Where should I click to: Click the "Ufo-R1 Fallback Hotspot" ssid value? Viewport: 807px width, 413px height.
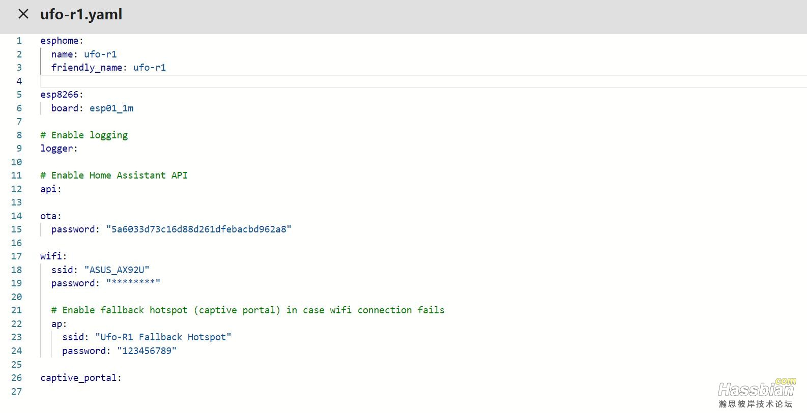coord(163,337)
